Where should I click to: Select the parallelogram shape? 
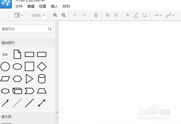[5, 79]
